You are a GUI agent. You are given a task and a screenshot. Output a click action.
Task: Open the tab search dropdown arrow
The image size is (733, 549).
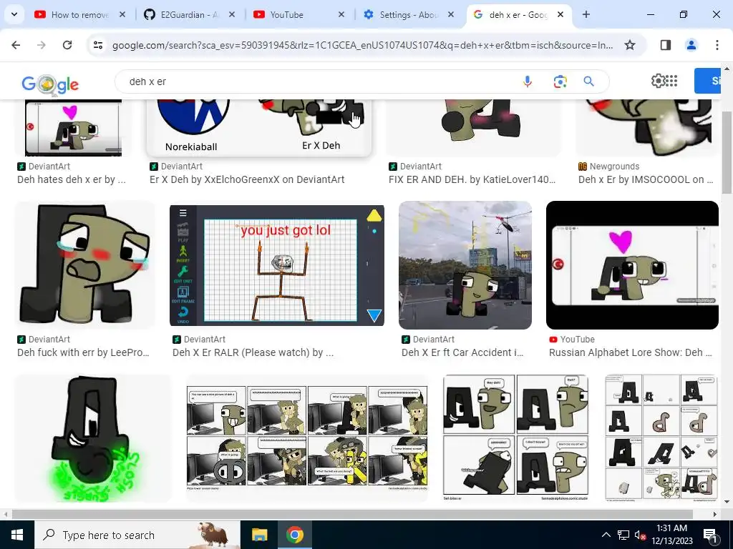pos(14,14)
